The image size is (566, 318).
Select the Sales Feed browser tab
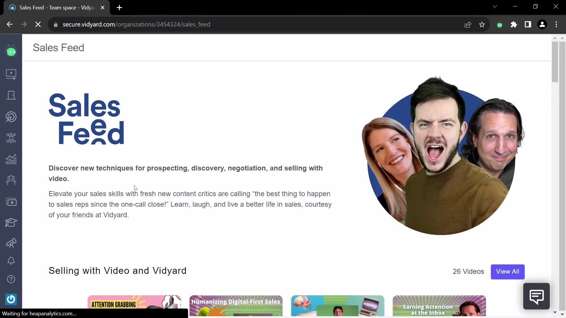[56, 8]
